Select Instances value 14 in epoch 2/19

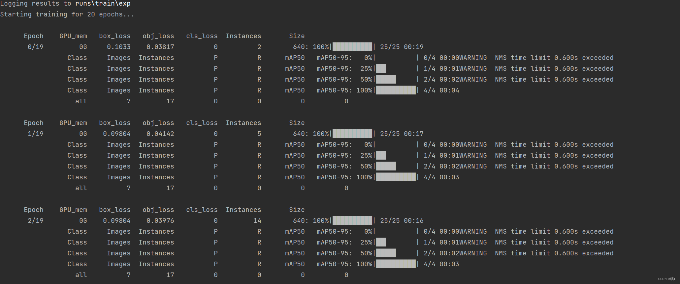click(x=257, y=221)
